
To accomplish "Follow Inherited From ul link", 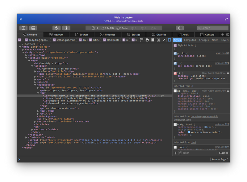I will (192, 86).
